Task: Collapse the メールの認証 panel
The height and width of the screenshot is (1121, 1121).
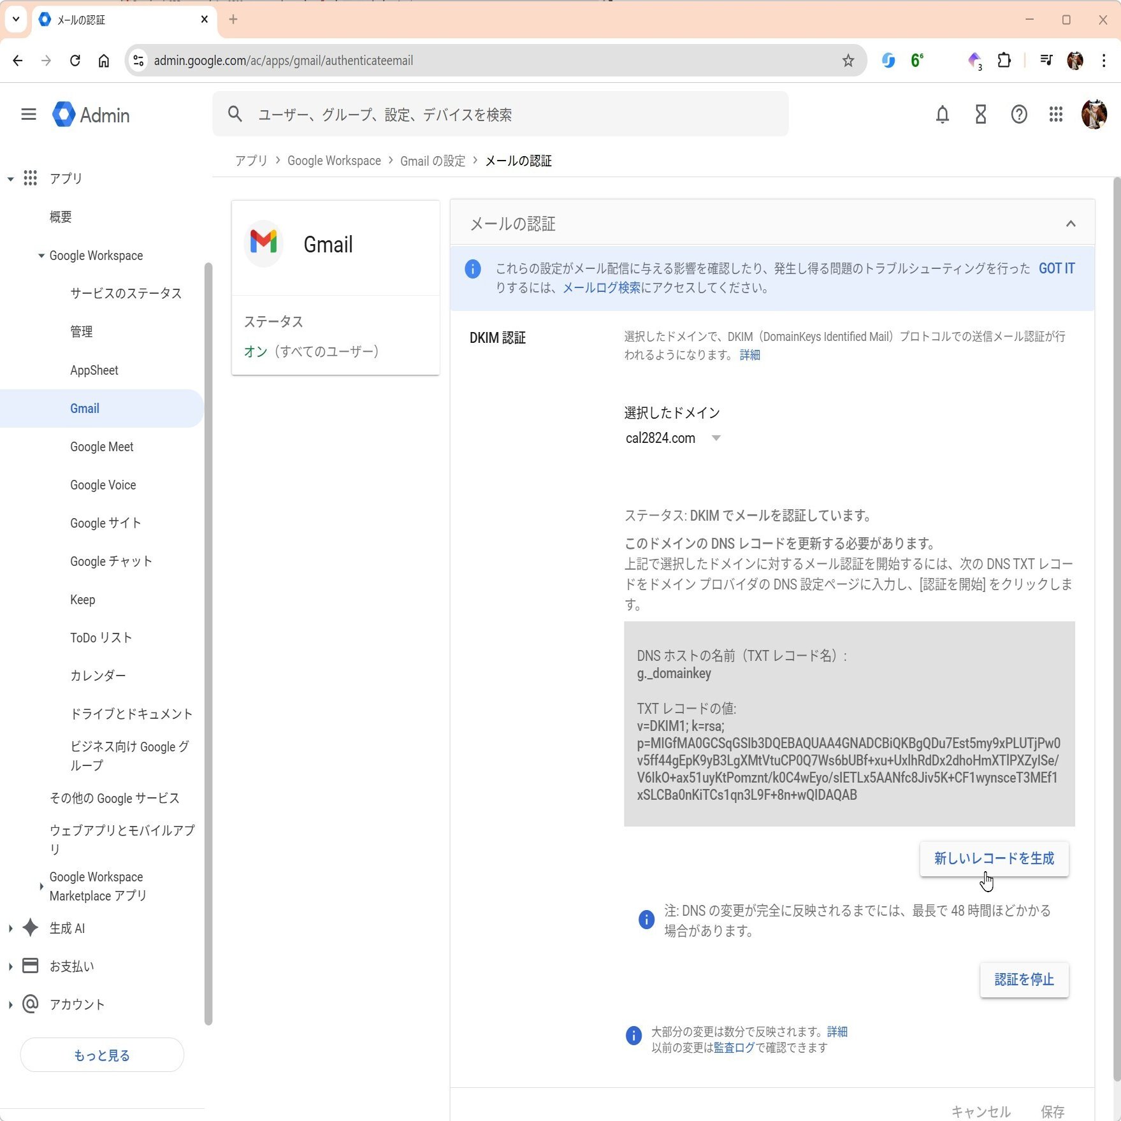Action: coord(1071,223)
